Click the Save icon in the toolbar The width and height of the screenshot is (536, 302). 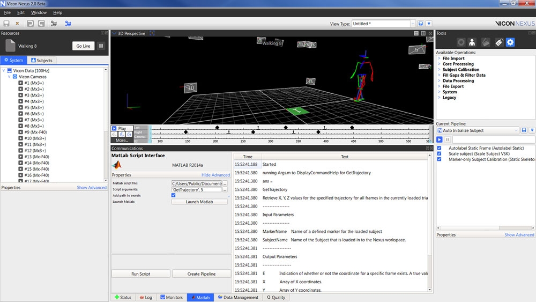(x=6, y=24)
